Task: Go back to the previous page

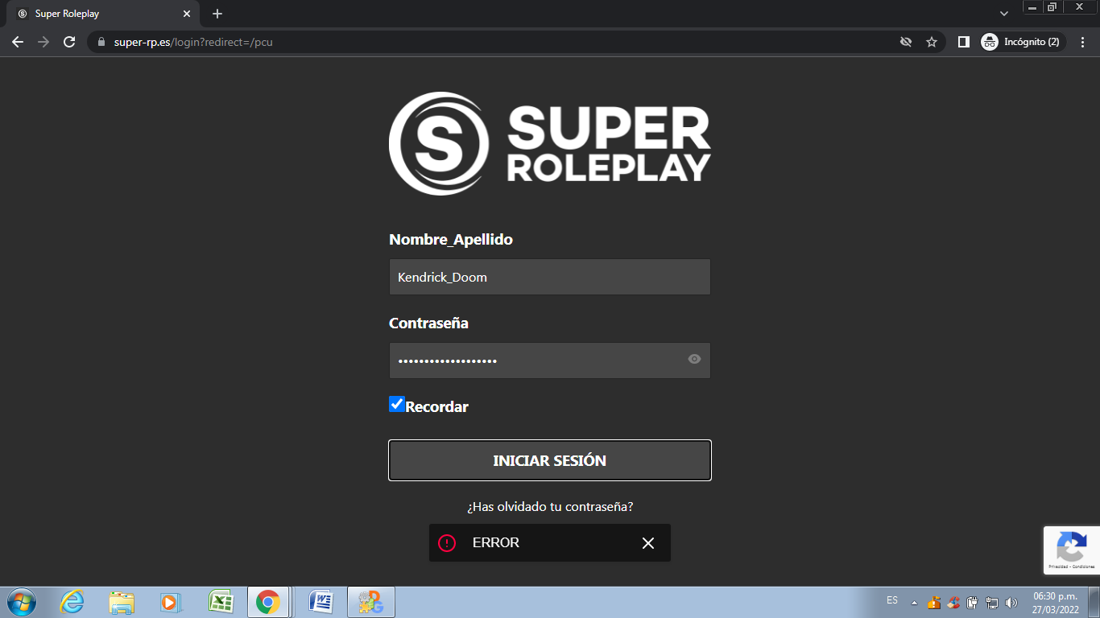Action: [18, 42]
